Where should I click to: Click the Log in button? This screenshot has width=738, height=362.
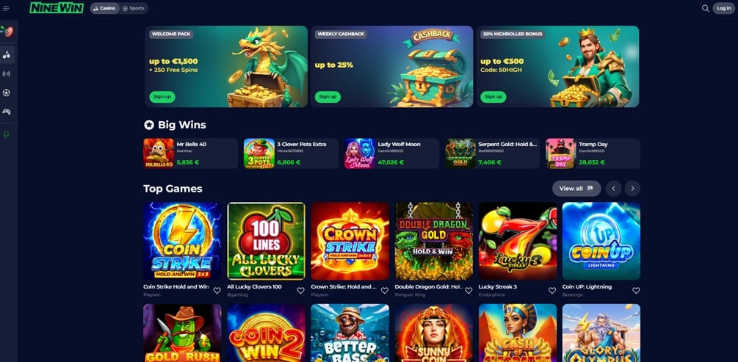click(723, 8)
